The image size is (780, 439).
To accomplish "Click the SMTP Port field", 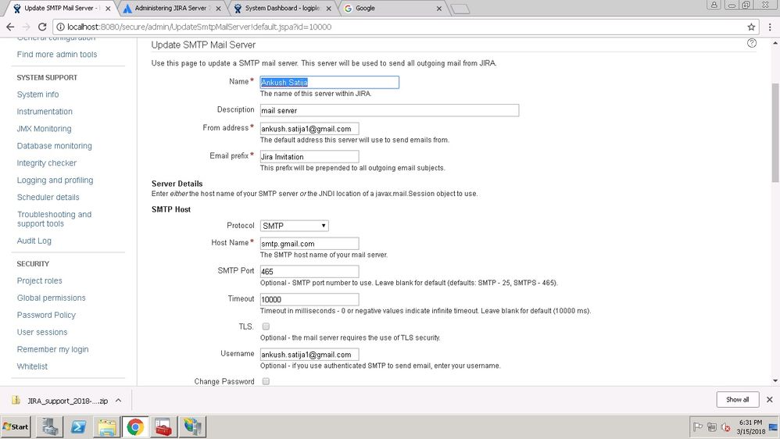I will point(309,272).
